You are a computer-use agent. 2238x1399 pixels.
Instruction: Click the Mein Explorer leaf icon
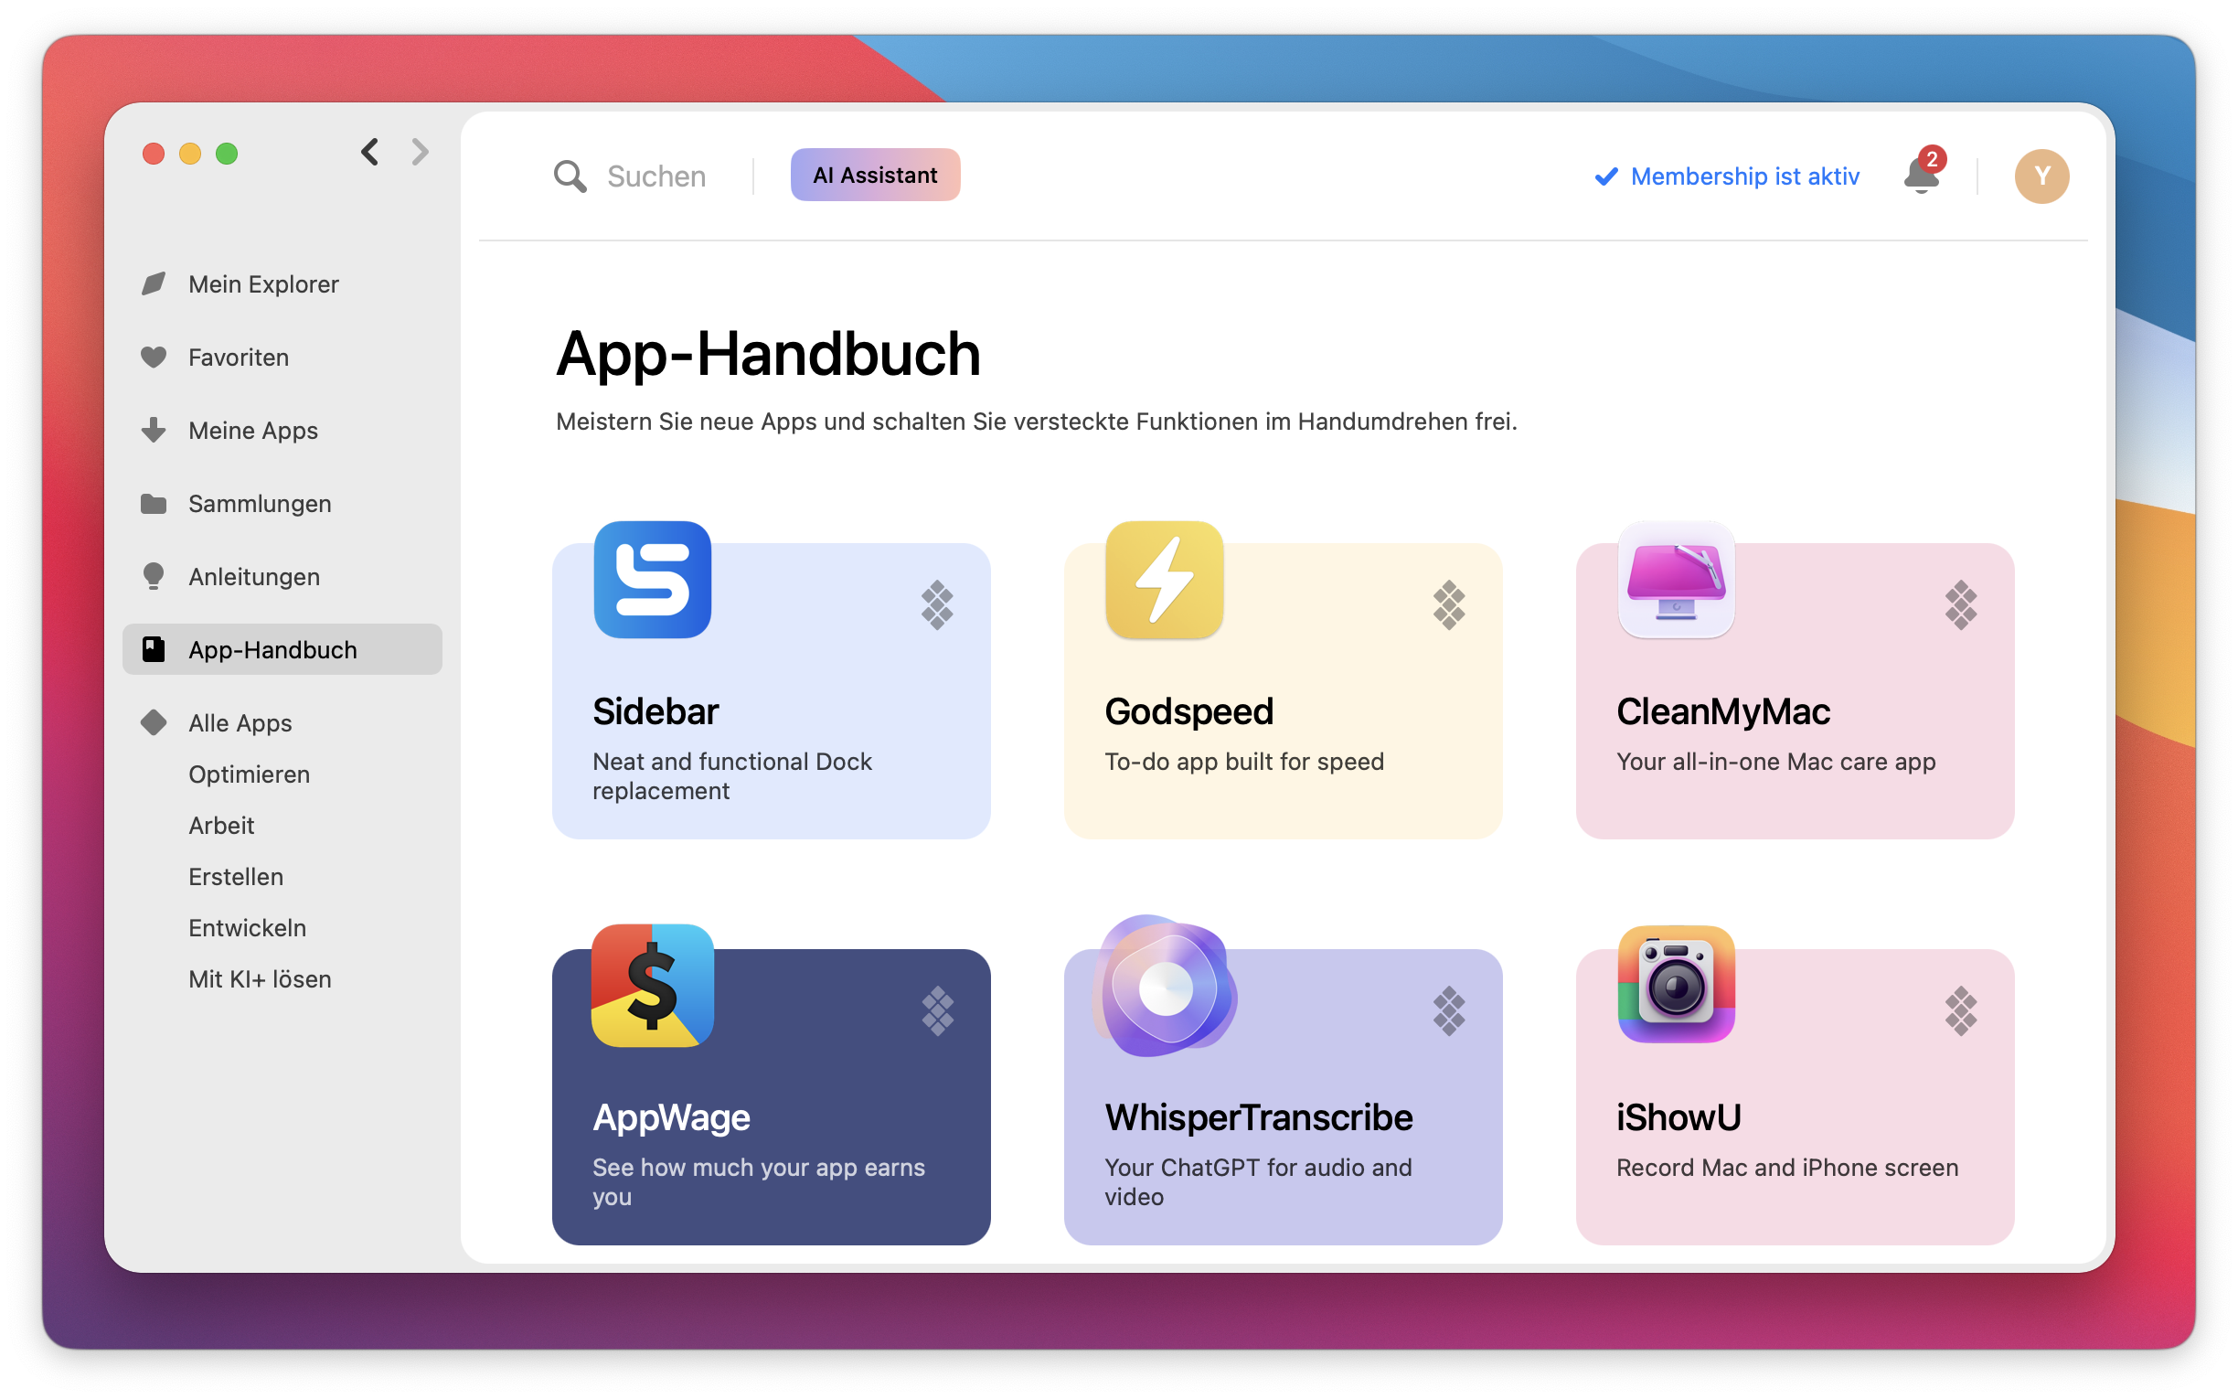point(154,283)
